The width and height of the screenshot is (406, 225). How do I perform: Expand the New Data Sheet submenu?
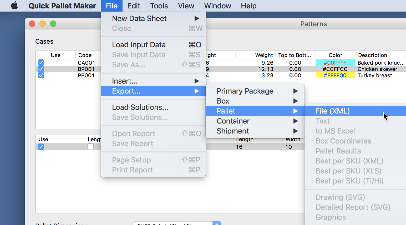pos(153,18)
